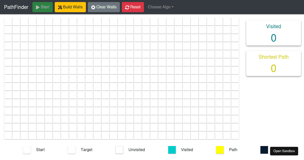
Task: Click the circled X icon in Clear Walls
Action: point(93,7)
